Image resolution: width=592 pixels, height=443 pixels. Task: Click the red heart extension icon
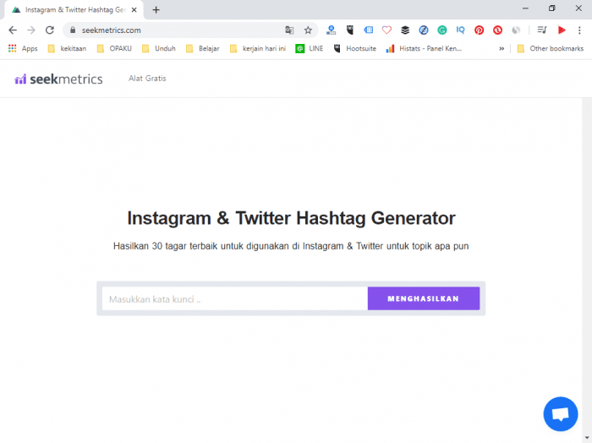pos(386,30)
